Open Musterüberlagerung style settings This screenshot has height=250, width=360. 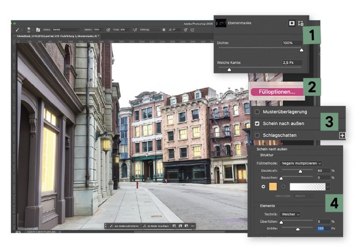tap(285, 112)
